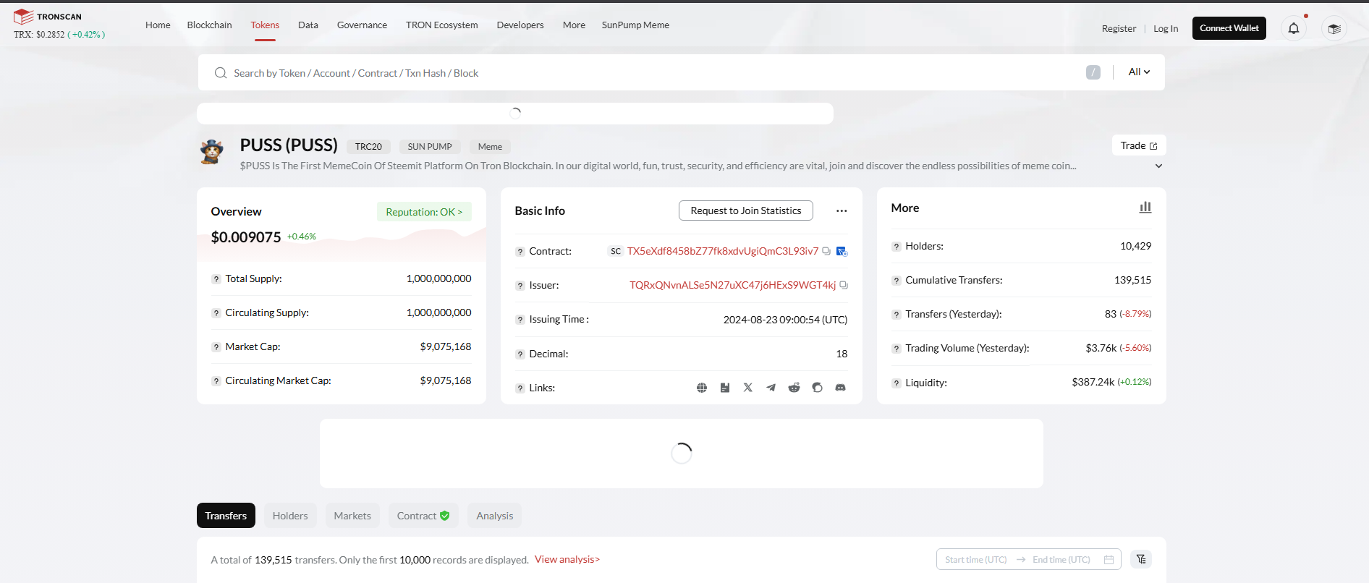The image size is (1369, 583).
Task: Click the blue contract interaction icon
Action: (x=842, y=251)
